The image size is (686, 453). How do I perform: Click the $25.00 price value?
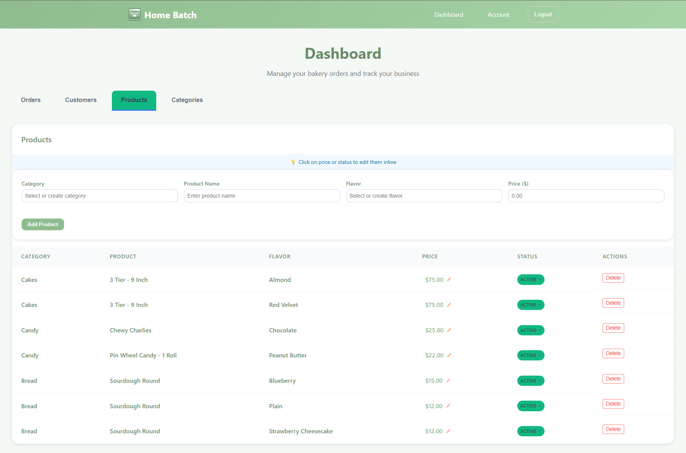point(434,330)
